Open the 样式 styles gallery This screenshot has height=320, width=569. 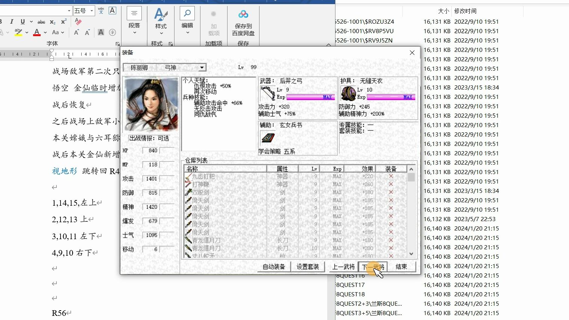coord(161,21)
